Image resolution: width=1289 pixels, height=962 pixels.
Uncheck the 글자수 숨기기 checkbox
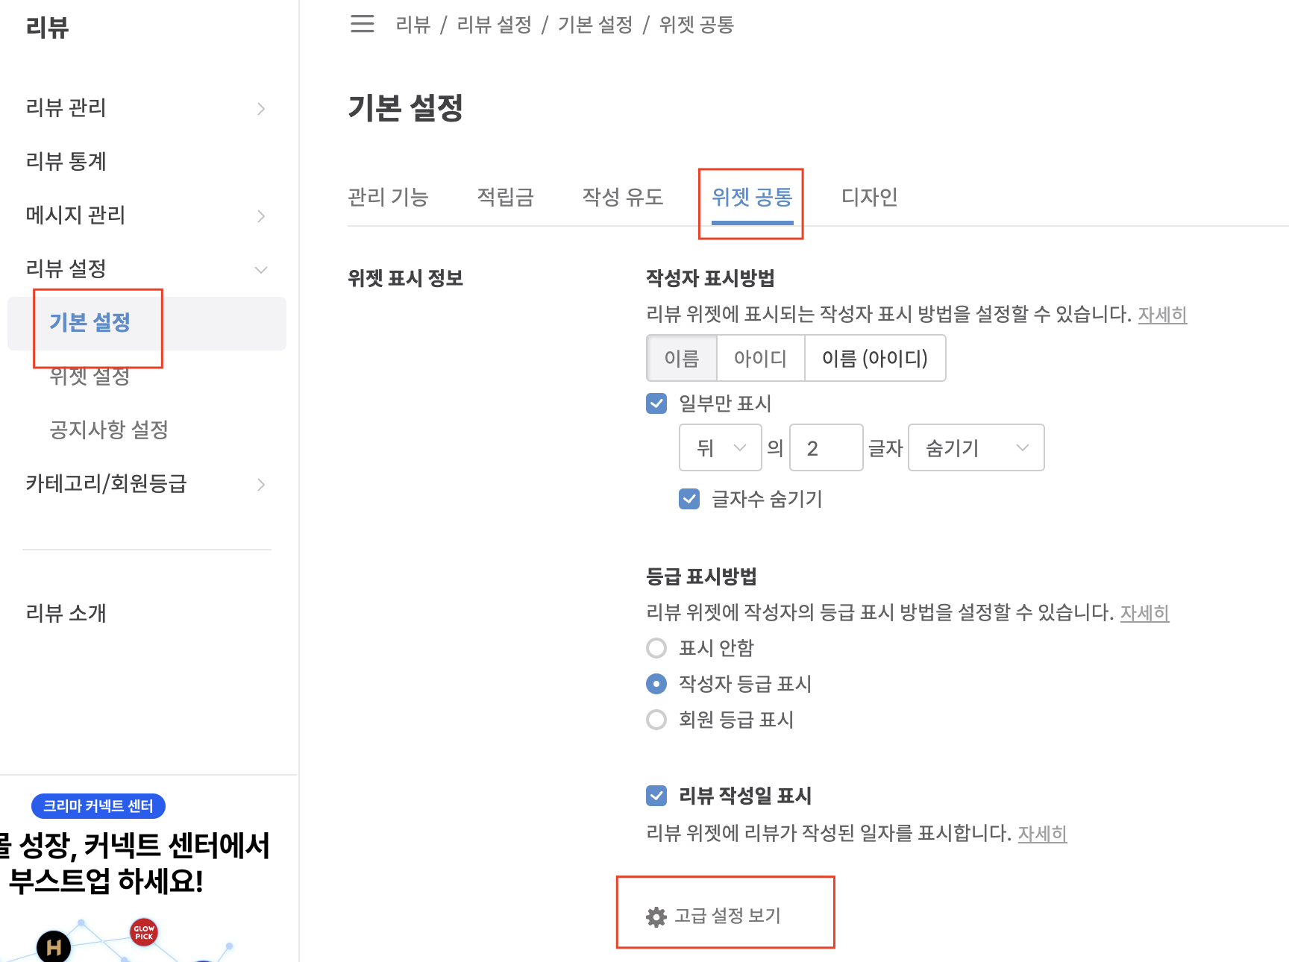[x=689, y=499]
